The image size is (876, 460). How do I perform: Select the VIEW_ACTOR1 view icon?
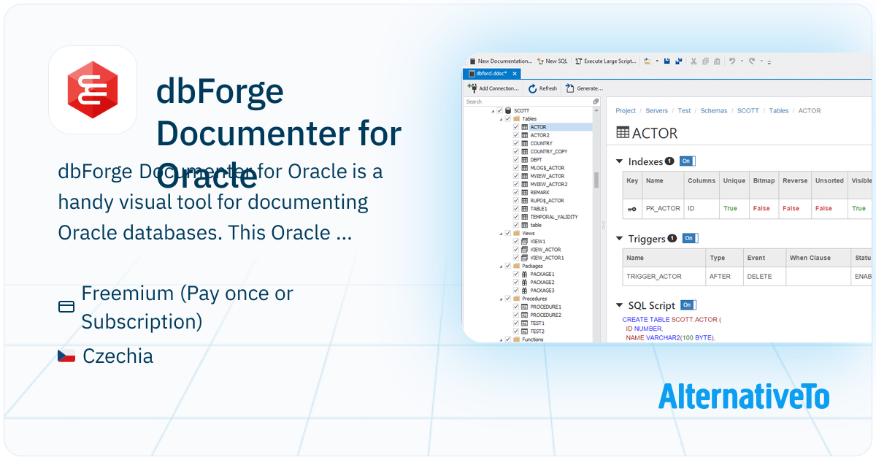(x=524, y=258)
